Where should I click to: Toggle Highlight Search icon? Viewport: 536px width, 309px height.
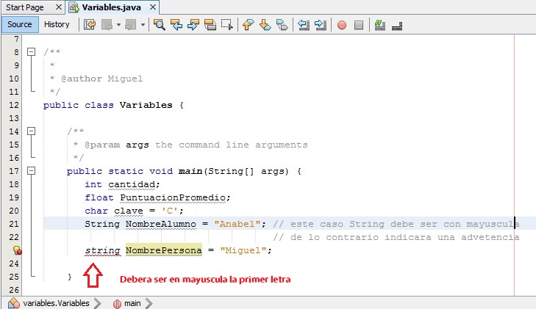click(210, 24)
